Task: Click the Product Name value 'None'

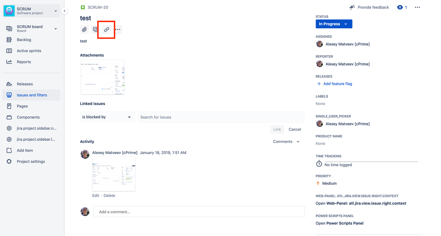Action: pyautogui.click(x=320, y=143)
